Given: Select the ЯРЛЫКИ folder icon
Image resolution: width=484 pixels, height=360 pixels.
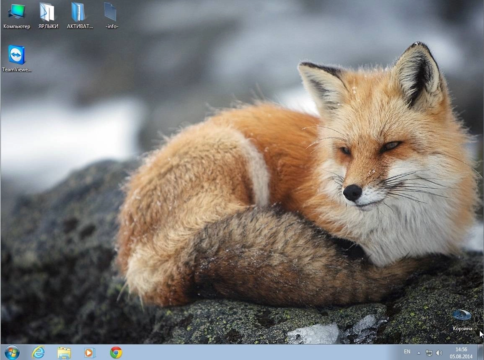Looking at the screenshot, I should point(48,16).
